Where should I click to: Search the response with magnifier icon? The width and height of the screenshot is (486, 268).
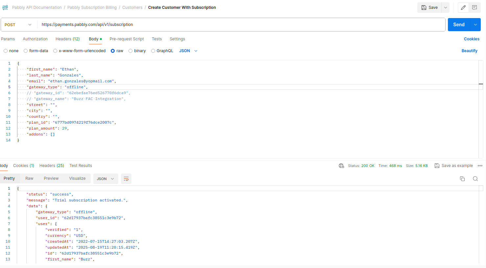pos(475,179)
